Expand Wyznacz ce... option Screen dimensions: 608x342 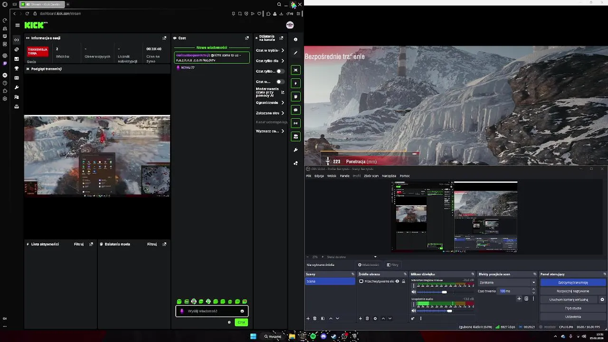(x=283, y=131)
